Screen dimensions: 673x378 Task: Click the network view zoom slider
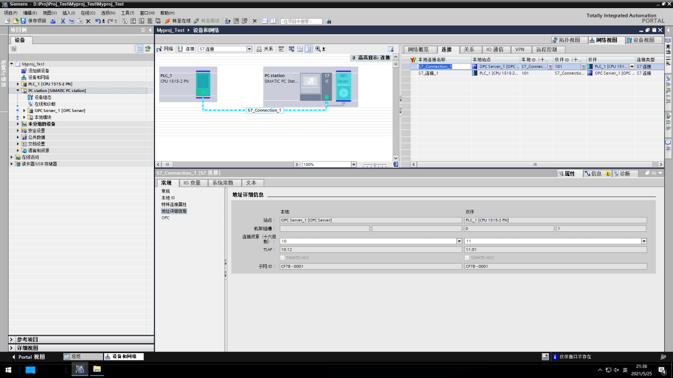375,164
